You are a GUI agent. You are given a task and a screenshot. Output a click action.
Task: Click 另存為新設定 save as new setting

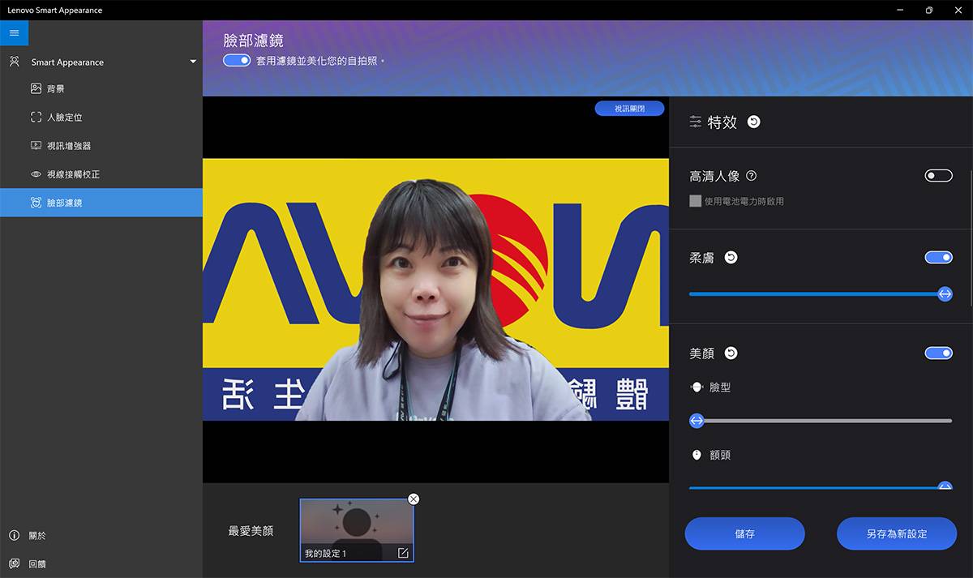click(x=897, y=533)
